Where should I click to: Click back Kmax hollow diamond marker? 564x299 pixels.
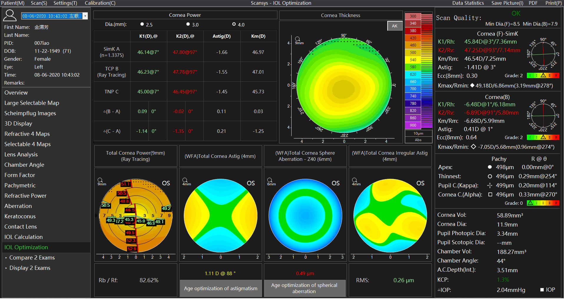click(473, 147)
